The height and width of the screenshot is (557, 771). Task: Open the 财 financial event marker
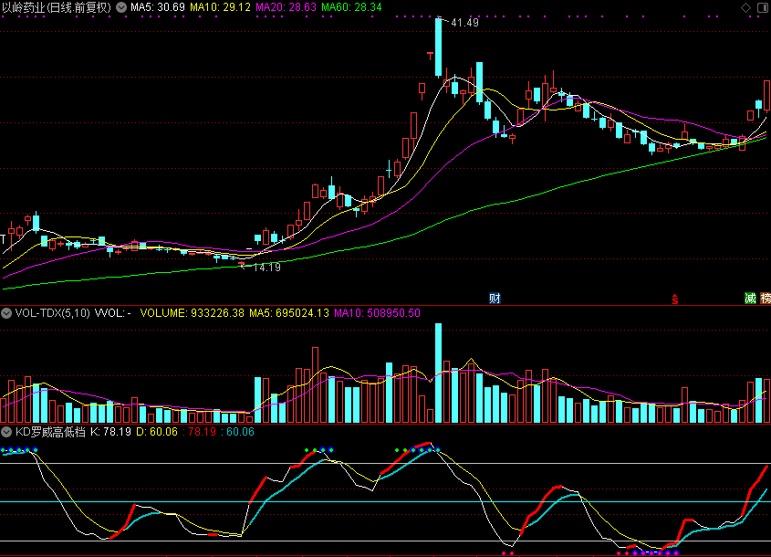click(x=495, y=299)
